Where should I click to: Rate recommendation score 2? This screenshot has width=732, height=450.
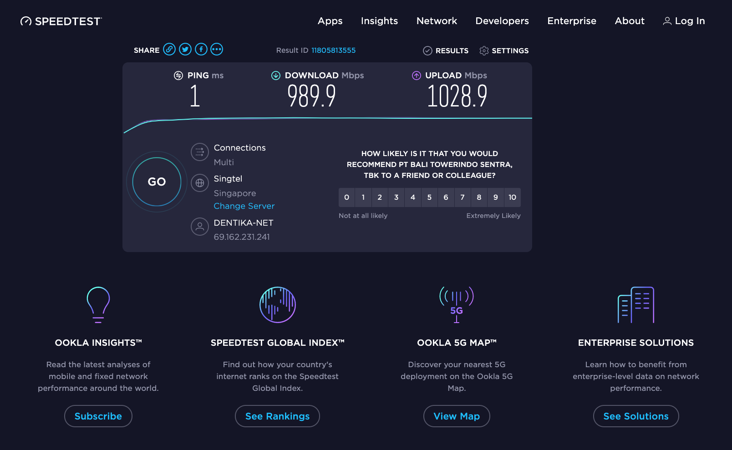(x=380, y=197)
